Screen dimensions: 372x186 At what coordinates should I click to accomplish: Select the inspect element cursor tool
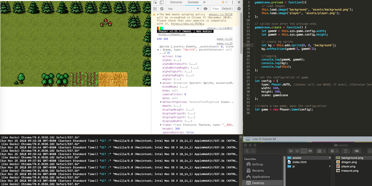156,2
